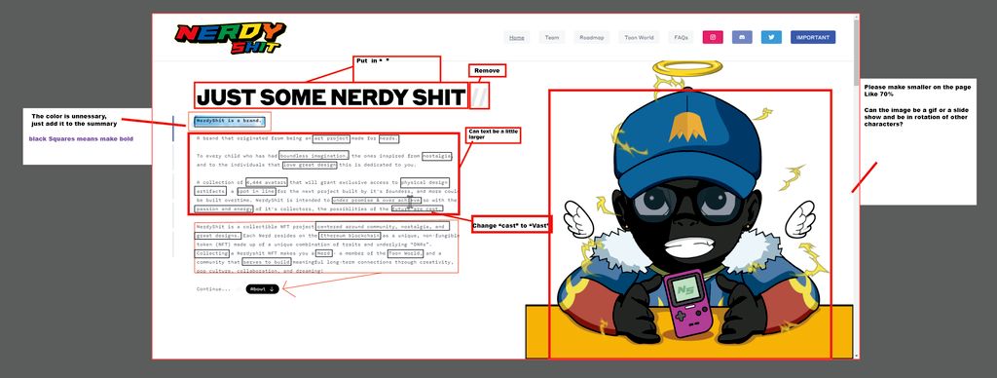Click the highlighted 'NerdyShit is a brand.' text

click(230, 121)
